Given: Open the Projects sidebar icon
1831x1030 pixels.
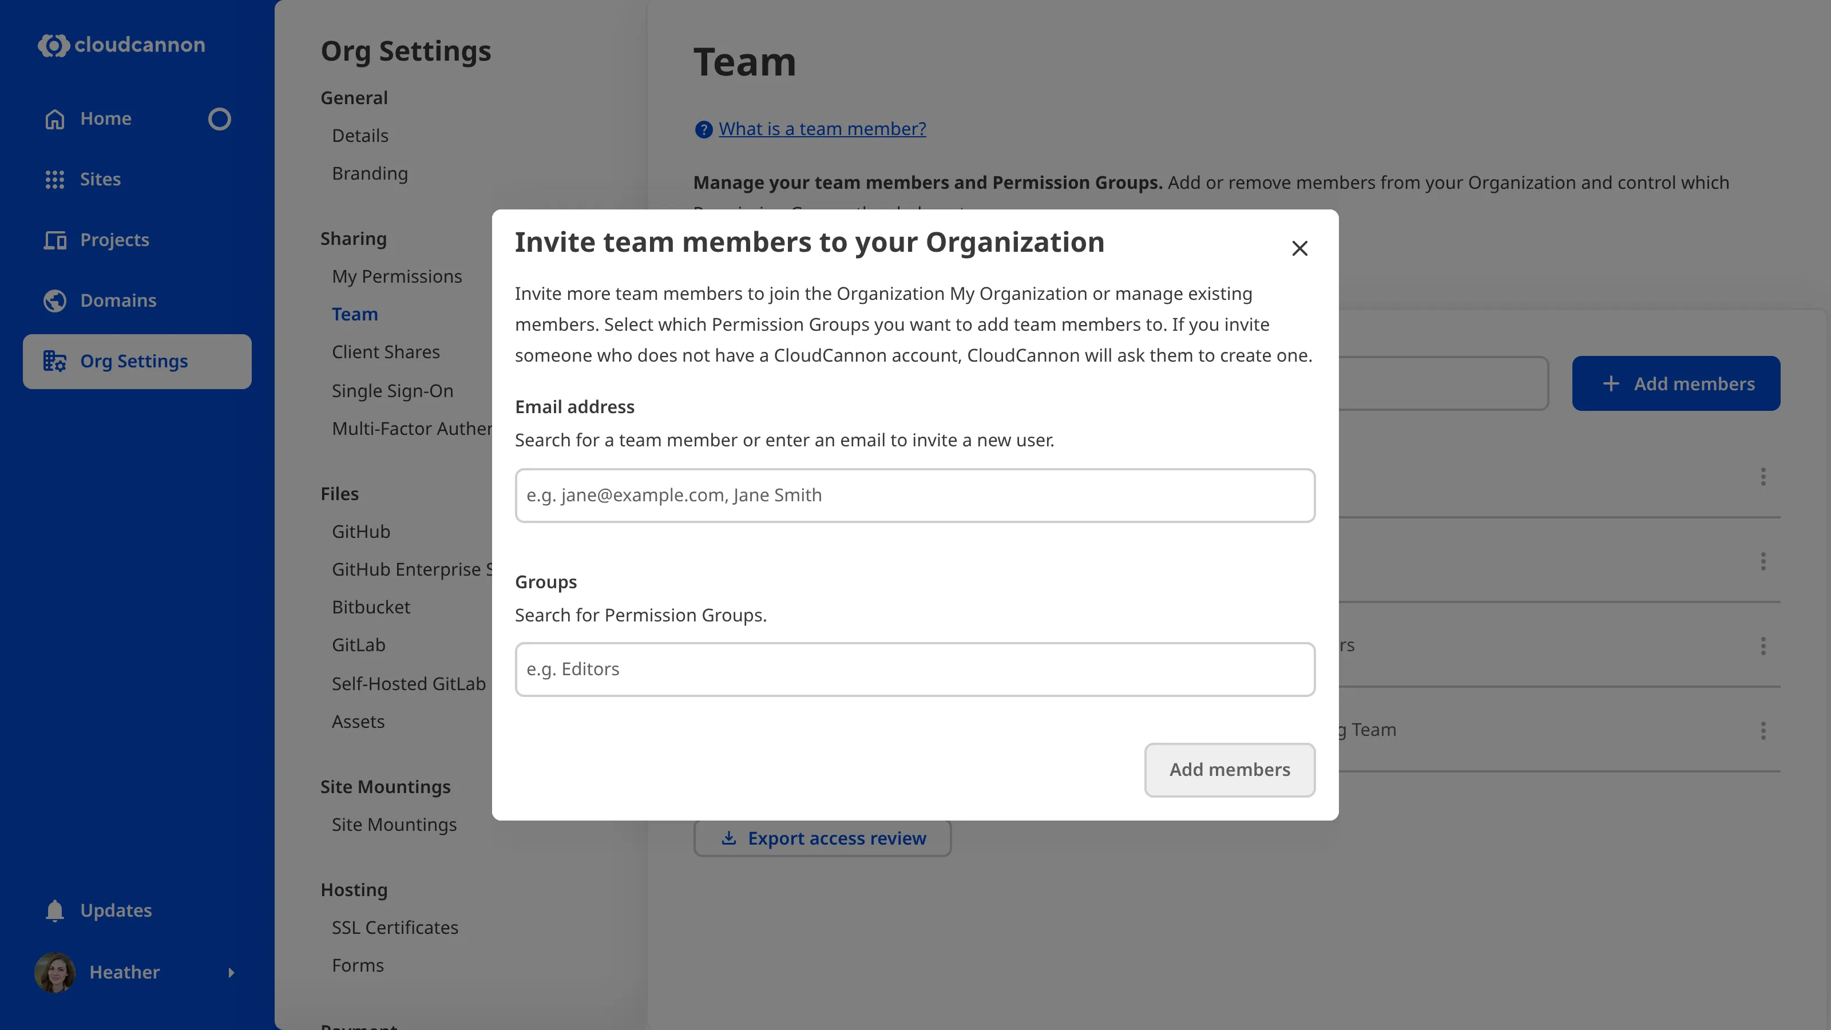Looking at the screenshot, I should 56,240.
